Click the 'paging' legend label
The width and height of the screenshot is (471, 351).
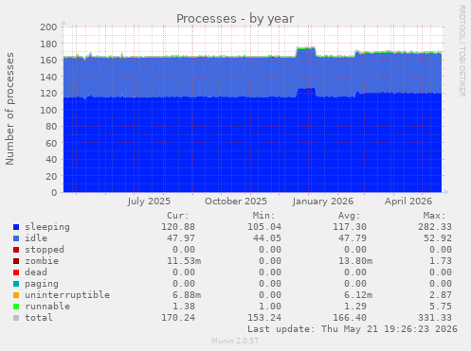click(42, 284)
